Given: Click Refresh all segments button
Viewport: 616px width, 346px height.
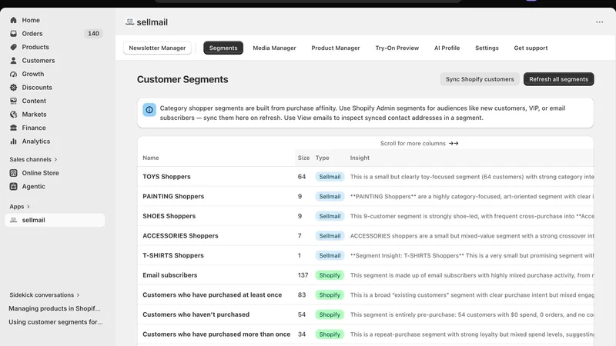Looking at the screenshot, I should click(559, 79).
